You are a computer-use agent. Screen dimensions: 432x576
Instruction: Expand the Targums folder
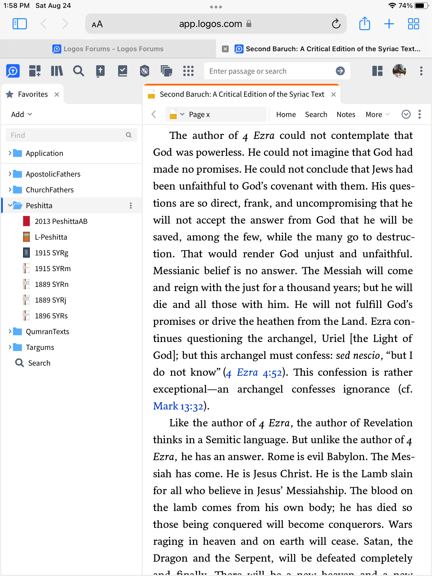10,347
